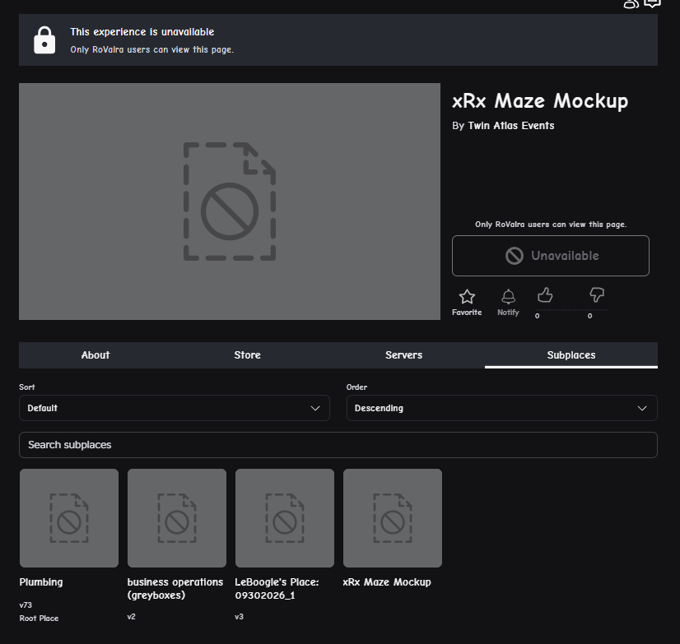The width and height of the screenshot is (680, 644).
Task: Open the Sort dropdown showing Default
Action: coord(175,408)
